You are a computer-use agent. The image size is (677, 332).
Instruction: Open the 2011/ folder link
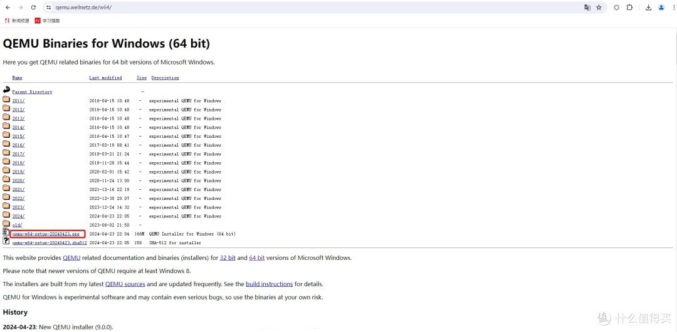coord(18,101)
